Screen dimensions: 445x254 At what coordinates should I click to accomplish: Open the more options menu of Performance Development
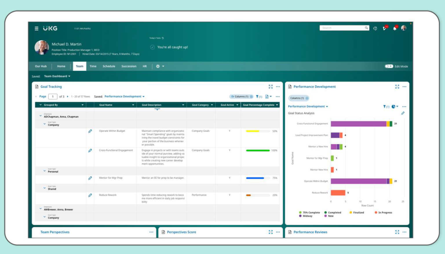click(x=404, y=87)
